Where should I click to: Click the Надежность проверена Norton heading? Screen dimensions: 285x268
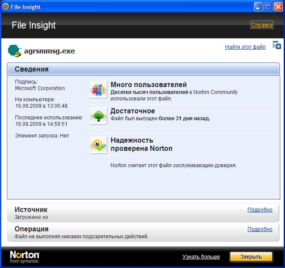tap(141, 144)
